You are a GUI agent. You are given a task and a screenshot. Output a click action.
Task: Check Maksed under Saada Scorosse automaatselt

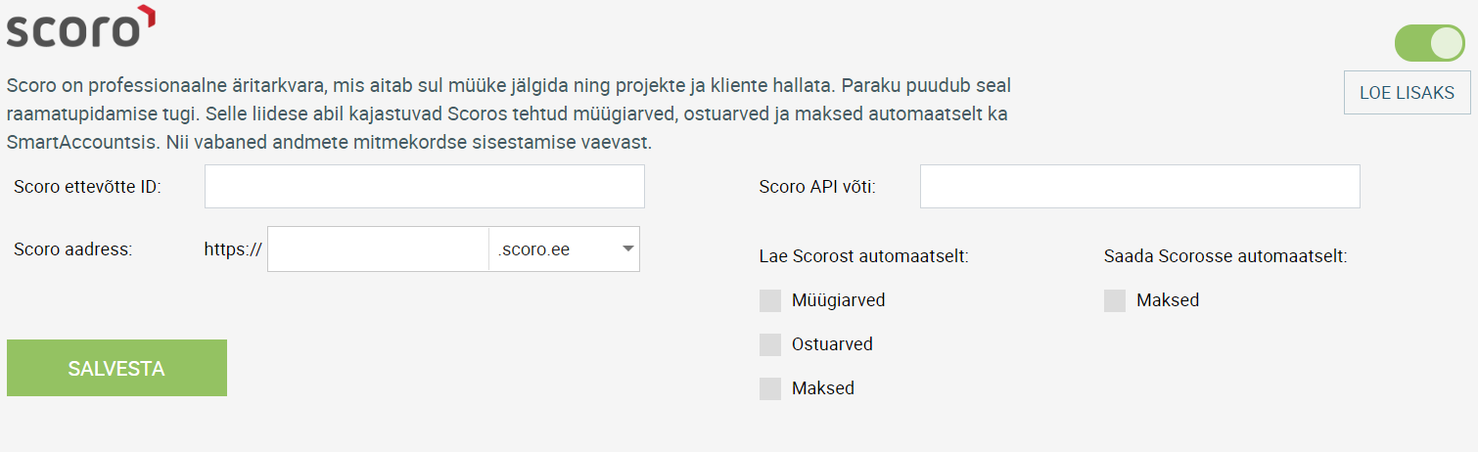(x=1115, y=300)
